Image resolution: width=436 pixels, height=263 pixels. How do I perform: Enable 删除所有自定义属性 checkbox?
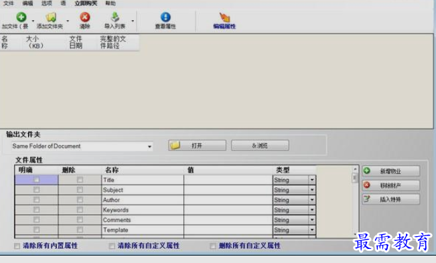[x=213, y=246]
